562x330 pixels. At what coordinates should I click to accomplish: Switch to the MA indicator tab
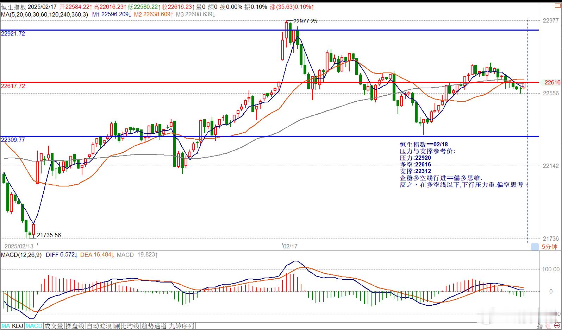[x=6, y=326]
